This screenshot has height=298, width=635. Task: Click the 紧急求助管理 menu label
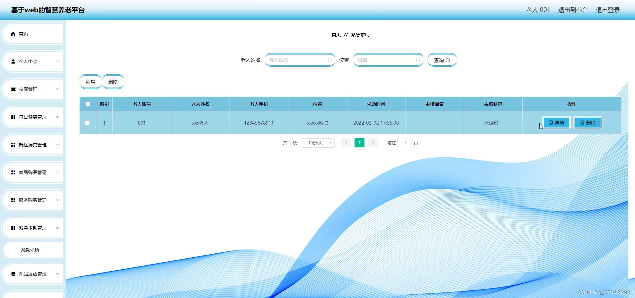[33, 228]
